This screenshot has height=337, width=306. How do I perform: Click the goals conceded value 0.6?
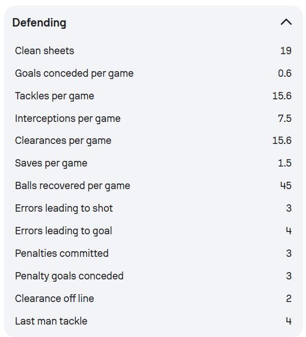coord(285,73)
